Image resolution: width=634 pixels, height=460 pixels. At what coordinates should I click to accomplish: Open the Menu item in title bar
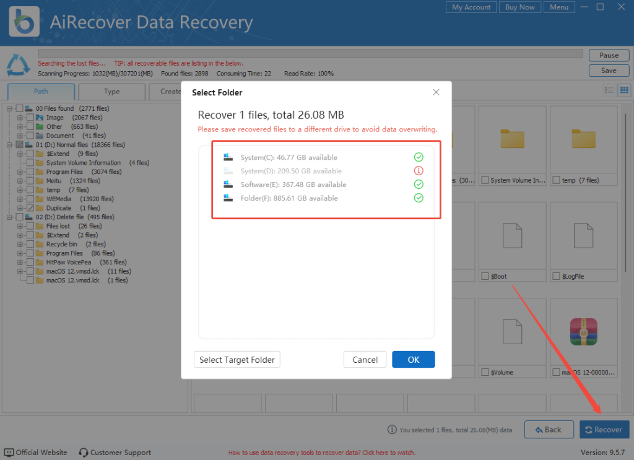coord(558,7)
